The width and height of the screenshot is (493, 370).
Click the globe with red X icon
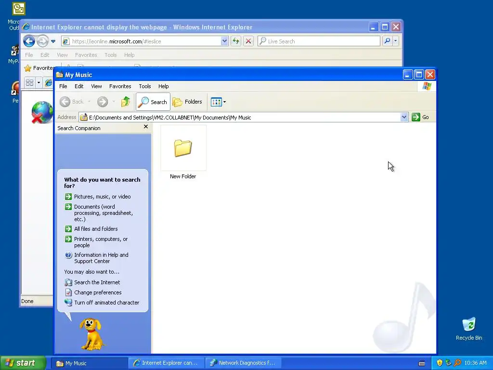[x=42, y=112]
